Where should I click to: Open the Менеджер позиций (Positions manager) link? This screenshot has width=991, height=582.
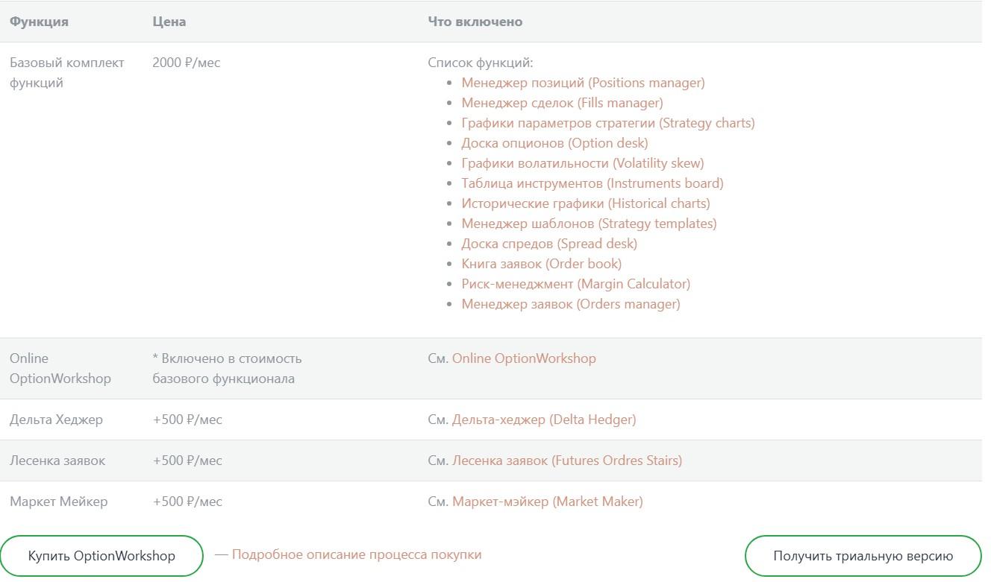583,83
